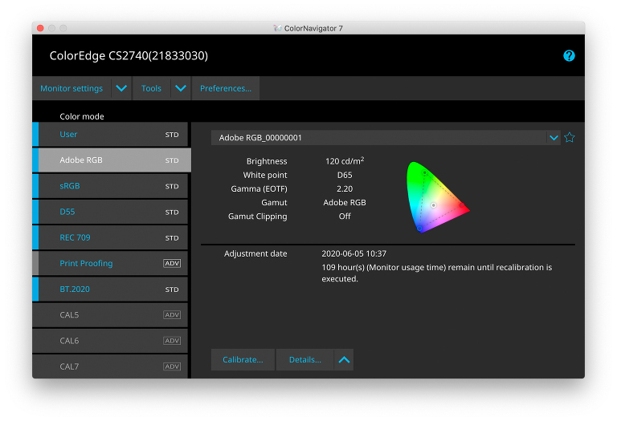Viewport: 617px width, 421px height.
Task: Click the ColorEdge CS2740(21833030) monitor title
Action: pyautogui.click(x=129, y=56)
